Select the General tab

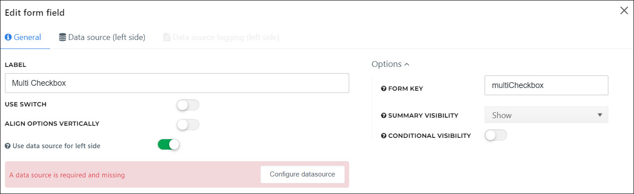23,37
